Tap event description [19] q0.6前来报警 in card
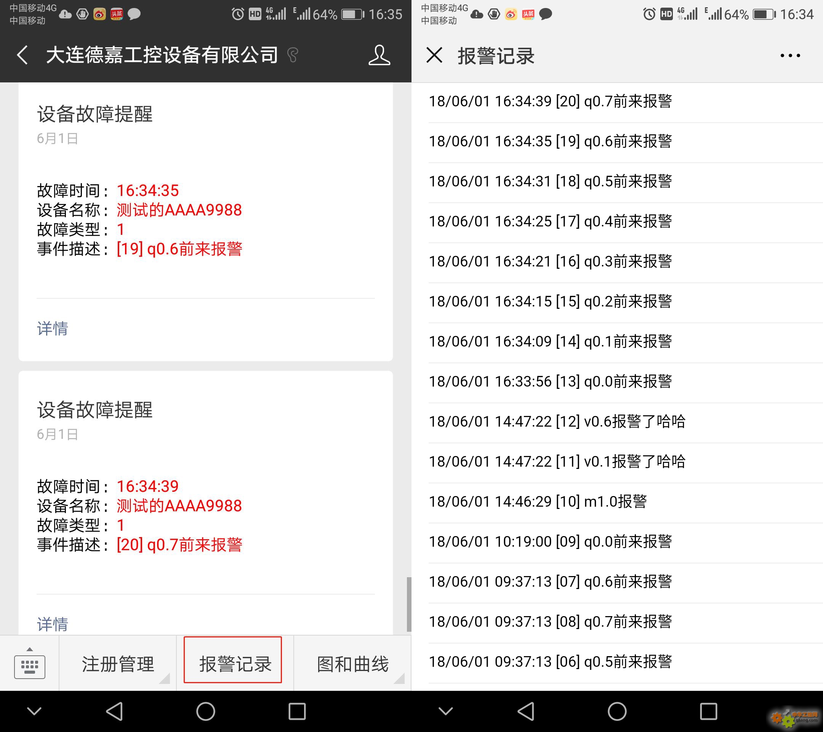The height and width of the screenshot is (732, 823). coord(179,249)
